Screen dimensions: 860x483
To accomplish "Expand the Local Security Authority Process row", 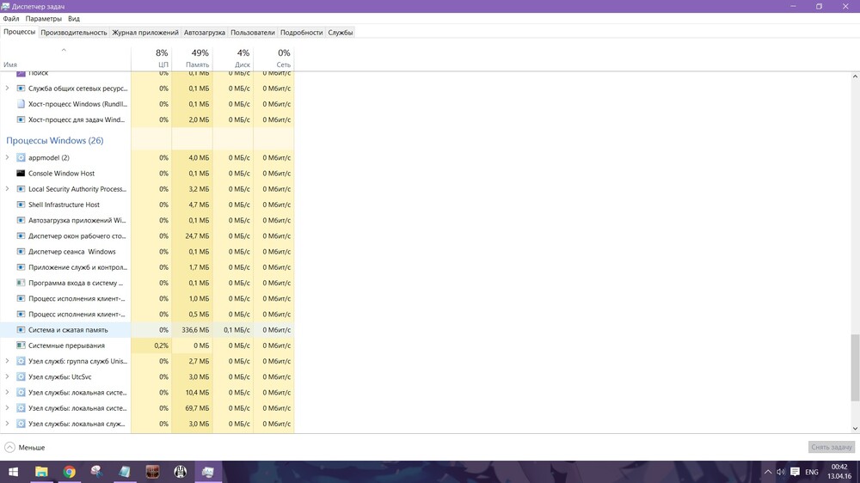I will click(x=7, y=189).
